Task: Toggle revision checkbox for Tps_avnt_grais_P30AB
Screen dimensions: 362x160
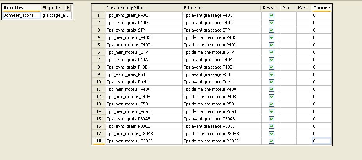Action: (271, 119)
